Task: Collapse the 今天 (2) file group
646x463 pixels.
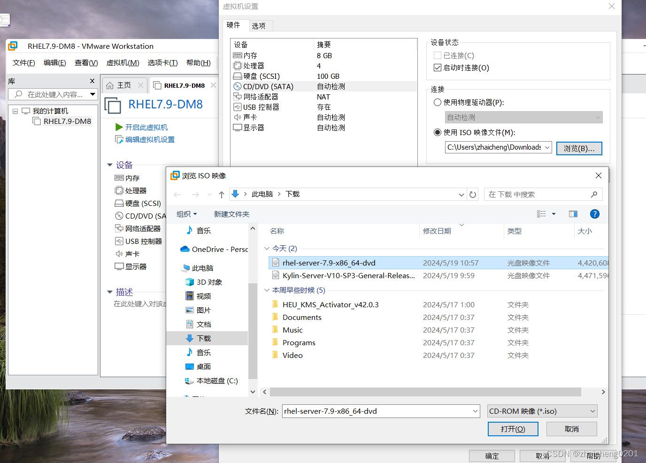Action: coord(267,248)
